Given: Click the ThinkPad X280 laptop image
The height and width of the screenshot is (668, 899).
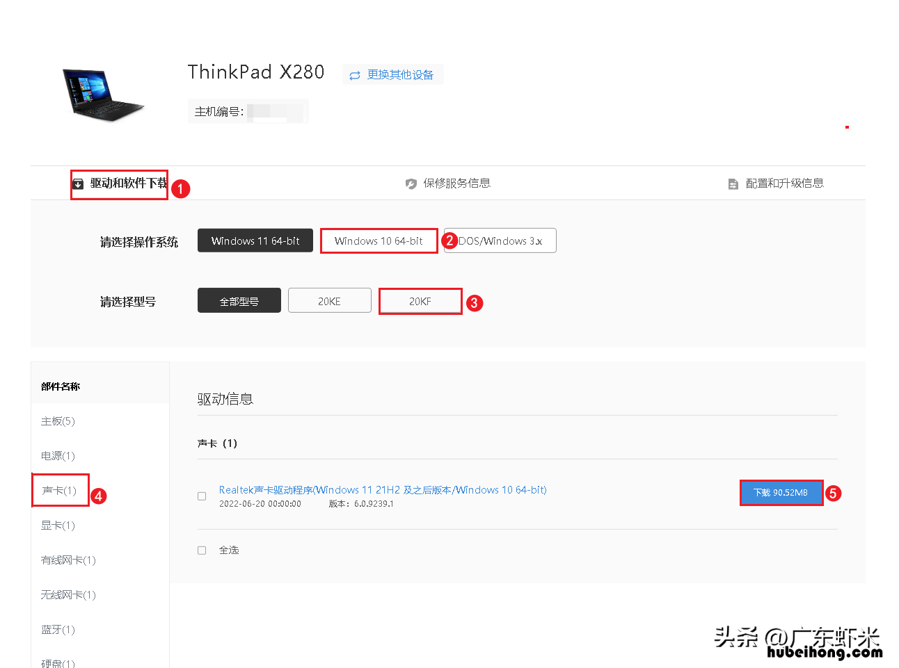Looking at the screenshot, I should 104,95.
